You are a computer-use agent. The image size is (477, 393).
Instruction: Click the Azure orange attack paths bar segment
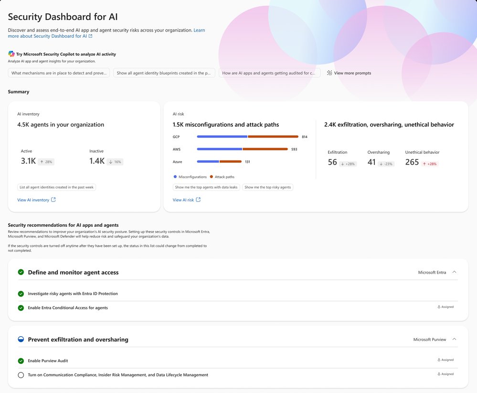[231, 161]
